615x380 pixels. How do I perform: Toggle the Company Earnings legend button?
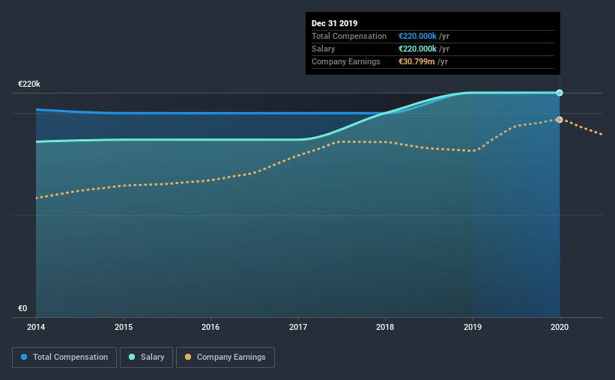pyautogui.click(x=225, y=358)
